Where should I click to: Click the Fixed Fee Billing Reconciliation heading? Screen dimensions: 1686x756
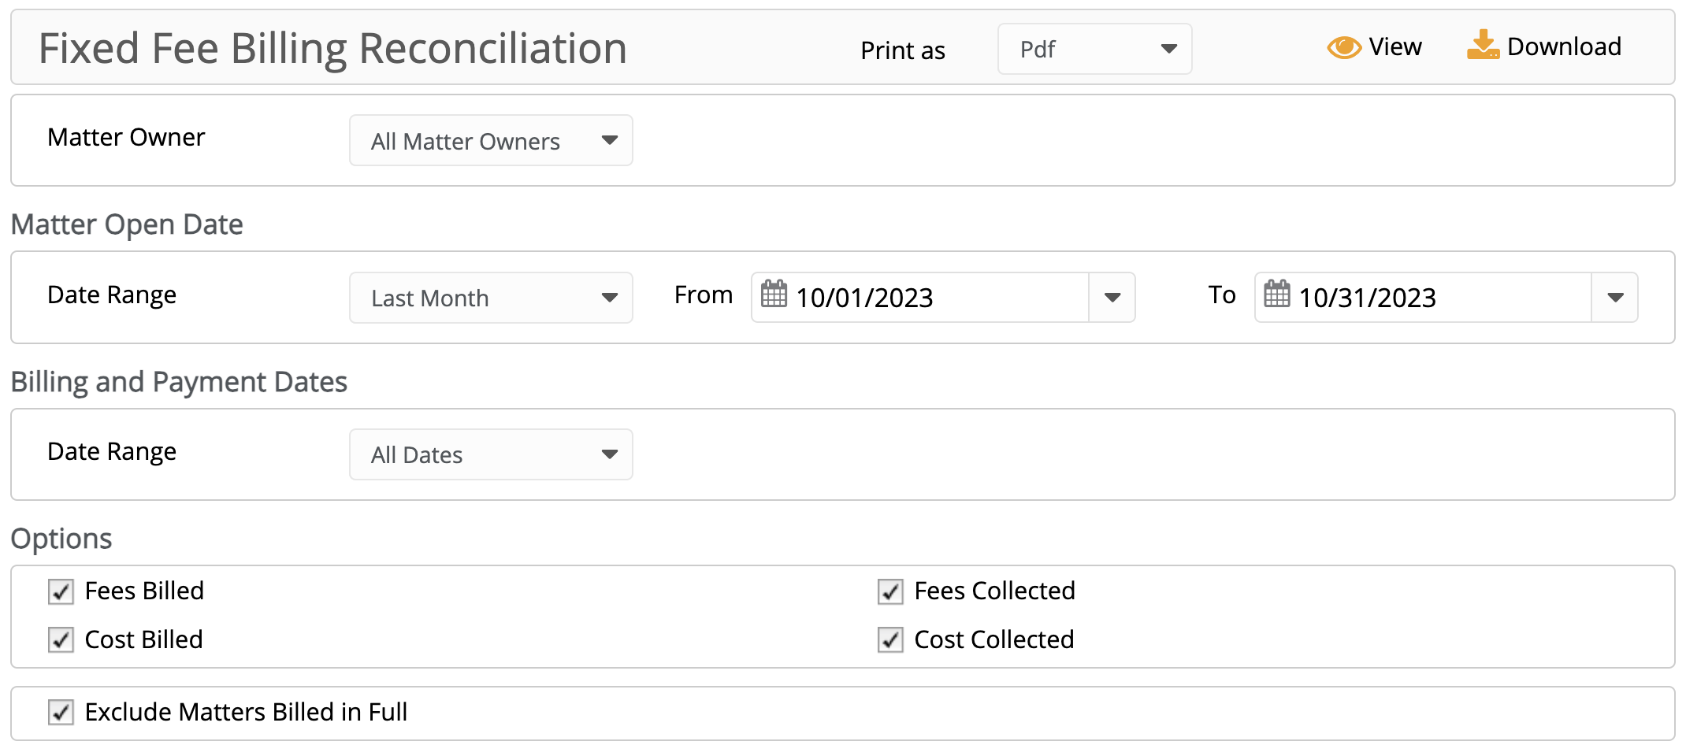[332, 48]
